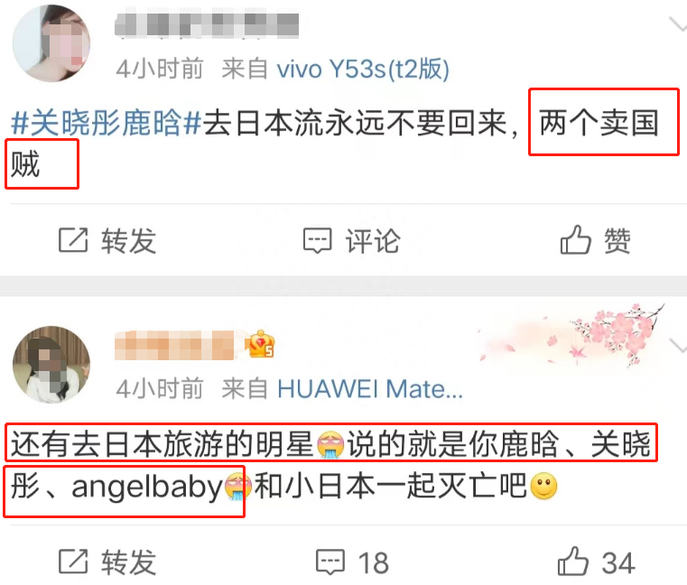Open the 18 comments via bubble icon
The height and width of the screenshot is (585, 687).
(330, 562)
